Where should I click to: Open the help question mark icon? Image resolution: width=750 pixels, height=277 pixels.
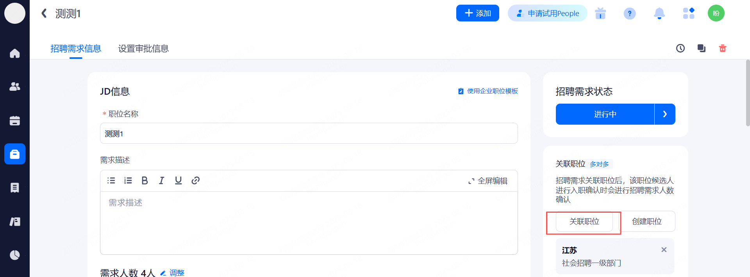click(x=629, y=14)
